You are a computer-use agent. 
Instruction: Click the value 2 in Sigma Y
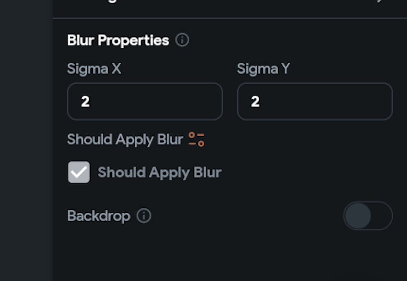click(255, 102)
